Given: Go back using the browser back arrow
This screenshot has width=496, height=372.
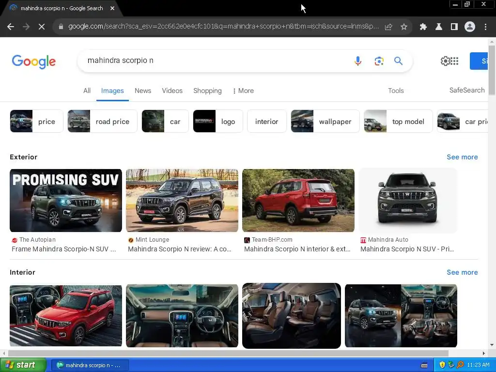Looking at the screenshot, I should click(x=11, y=27).
